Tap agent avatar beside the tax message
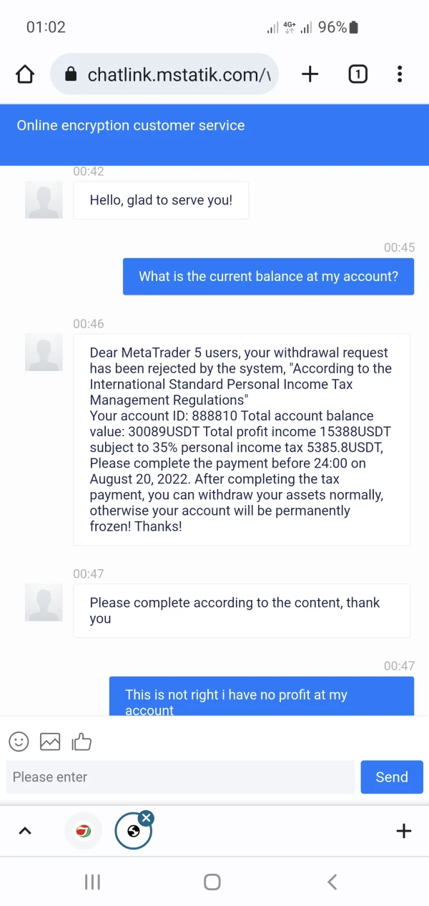This screenshot has width=429, height=906. coord(44,353)
